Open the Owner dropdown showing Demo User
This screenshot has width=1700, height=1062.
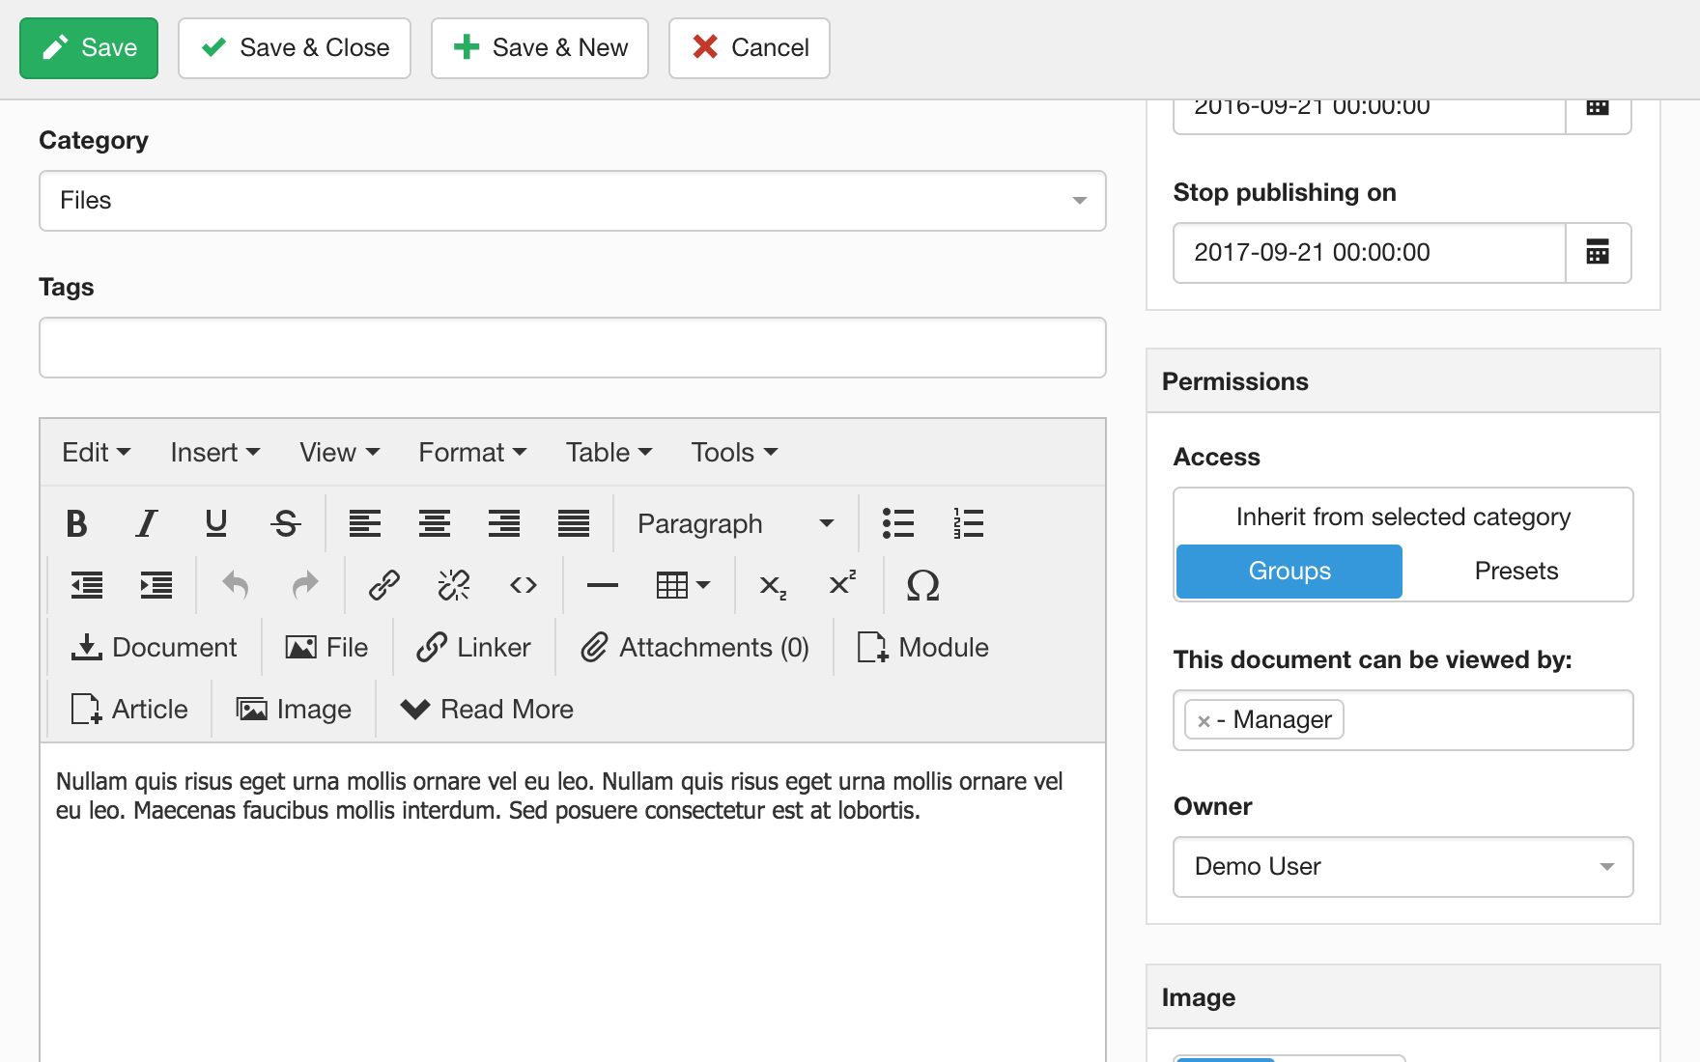(1402, 867)
